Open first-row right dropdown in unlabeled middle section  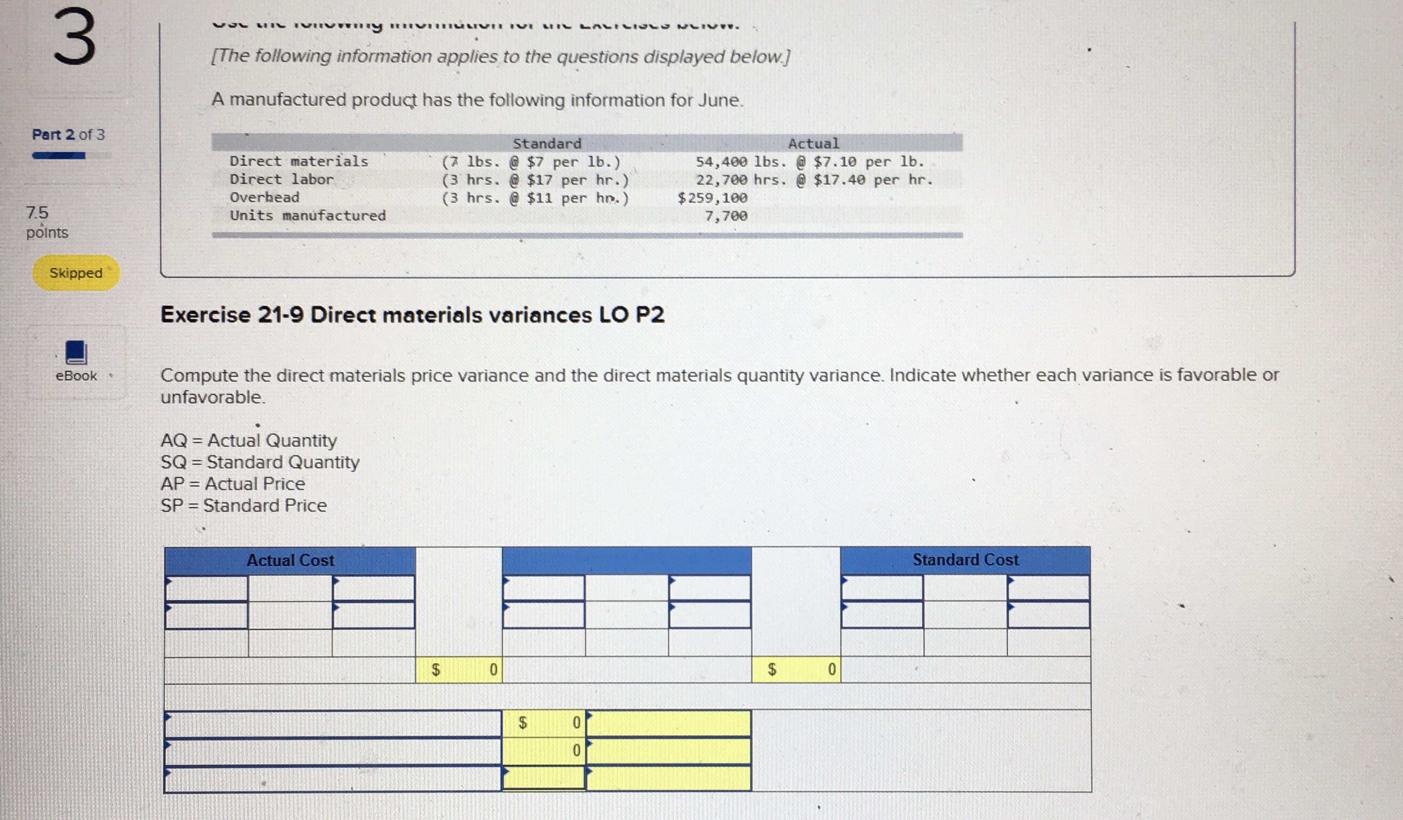tap(709, 588)
